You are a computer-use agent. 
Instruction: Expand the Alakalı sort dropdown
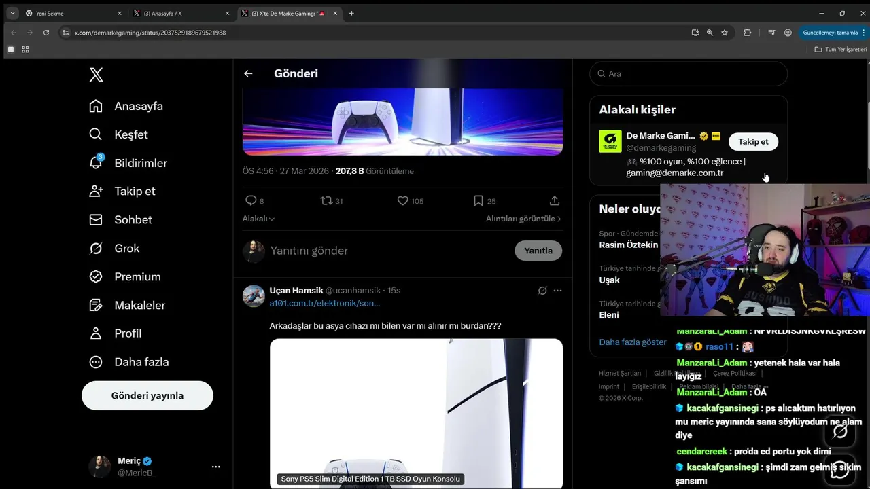[x=258, y=219]
